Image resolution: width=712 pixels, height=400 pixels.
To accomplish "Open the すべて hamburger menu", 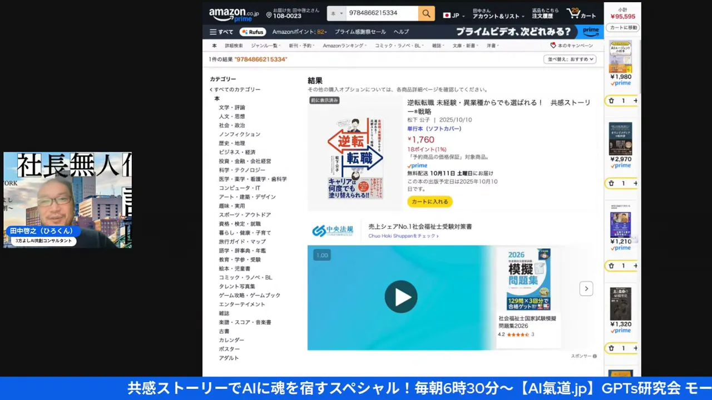I will [221, 32].
